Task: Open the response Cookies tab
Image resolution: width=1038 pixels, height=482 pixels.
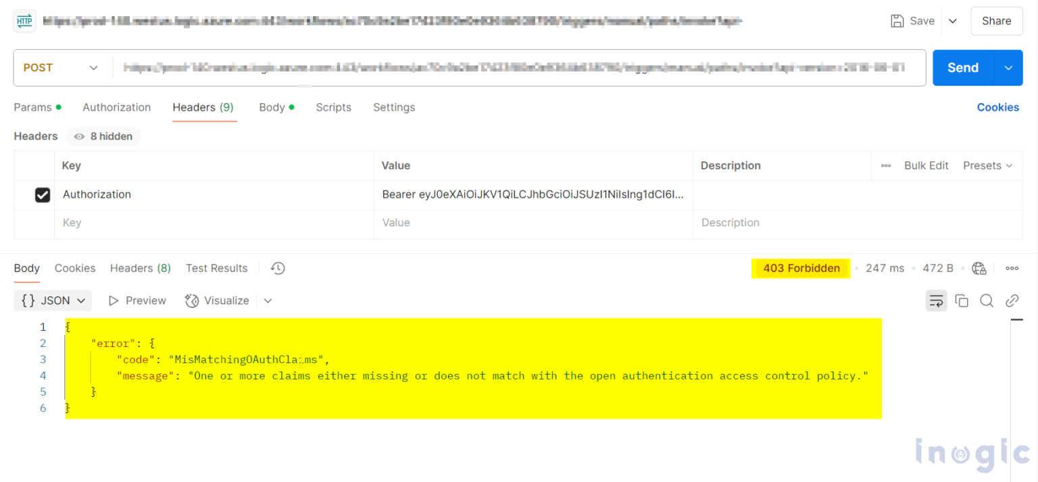Action: 75,268
